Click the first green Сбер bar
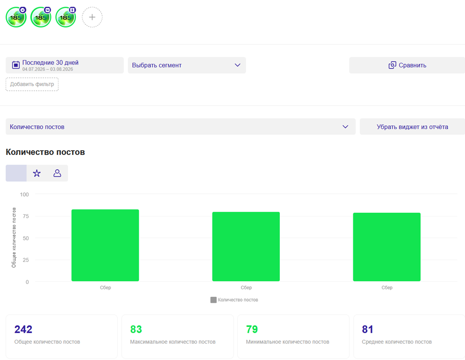Viewport: 465px width, 360px height. (106, 245)
